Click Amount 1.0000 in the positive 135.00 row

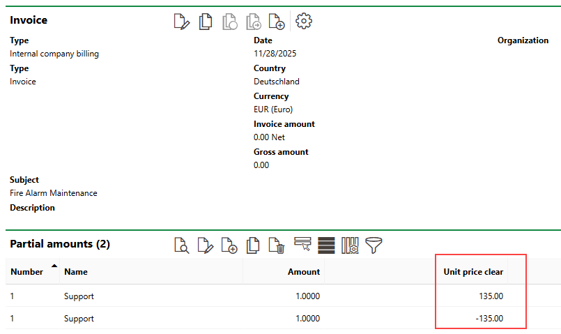308,296
